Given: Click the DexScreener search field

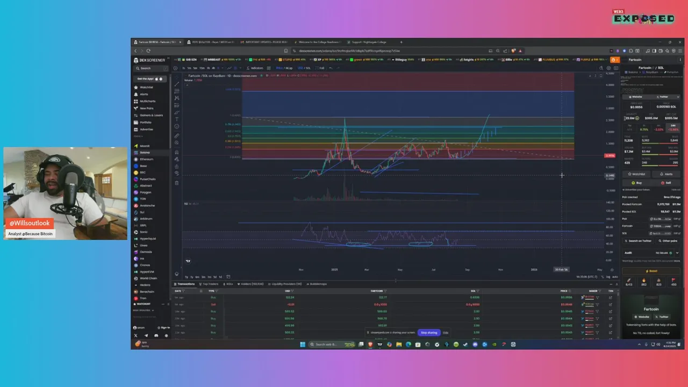Looking at the screenshot, I should tap(151, 68).
